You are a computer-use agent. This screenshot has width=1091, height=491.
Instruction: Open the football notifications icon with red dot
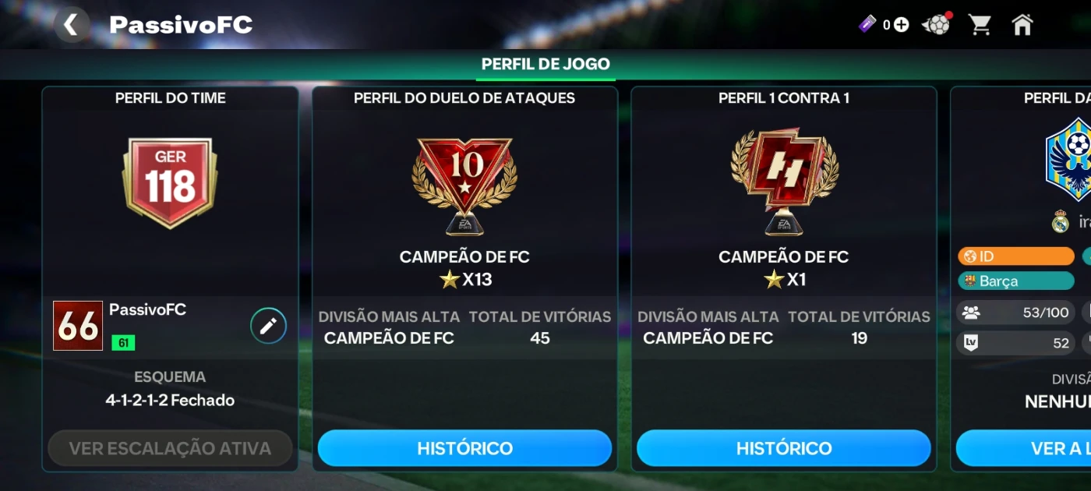[x=937, y=24]
